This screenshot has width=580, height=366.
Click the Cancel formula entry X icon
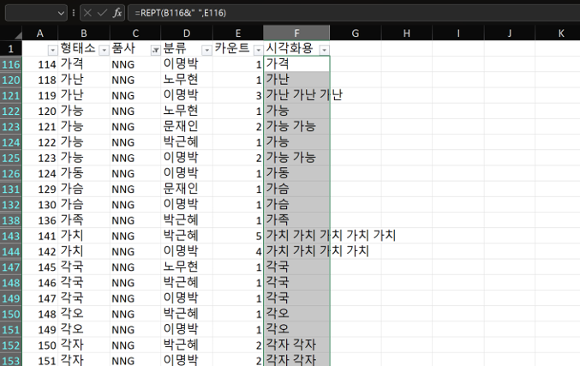coord(87,13)
